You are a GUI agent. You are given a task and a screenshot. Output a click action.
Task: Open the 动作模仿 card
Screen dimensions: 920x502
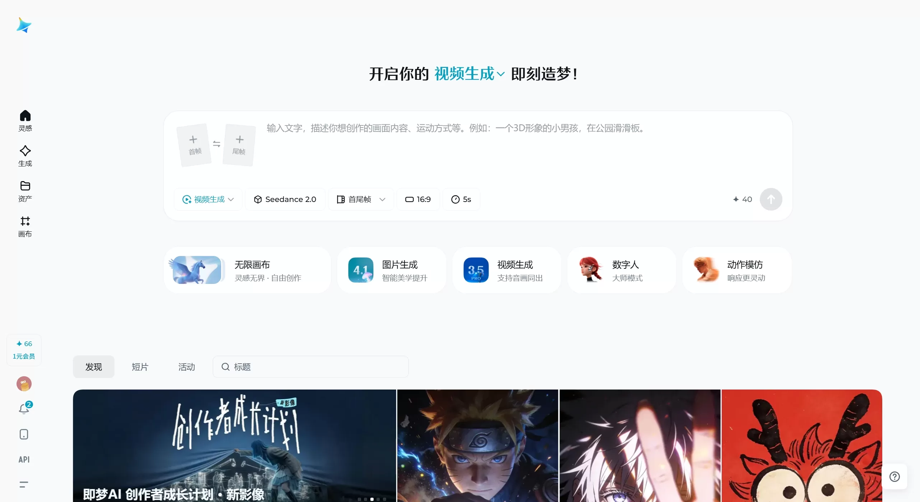pyautogui.click(x=737, y=270)
